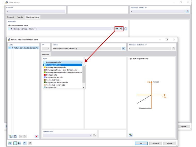Screen dimensions: 196x147
Task: Click the color picker tree icon in bottom toolbar
Action: coord(19,143)
